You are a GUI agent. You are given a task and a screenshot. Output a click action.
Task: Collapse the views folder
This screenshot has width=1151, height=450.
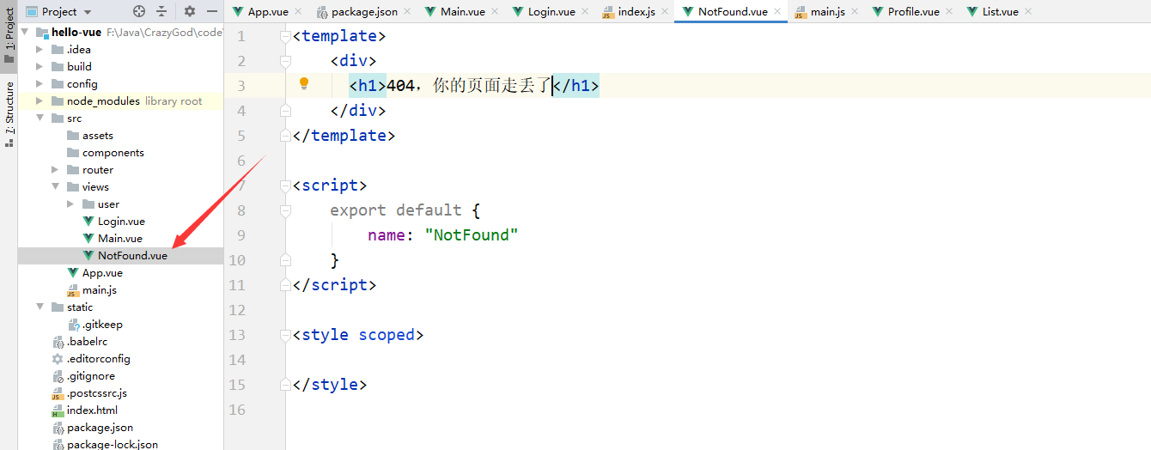55,186
